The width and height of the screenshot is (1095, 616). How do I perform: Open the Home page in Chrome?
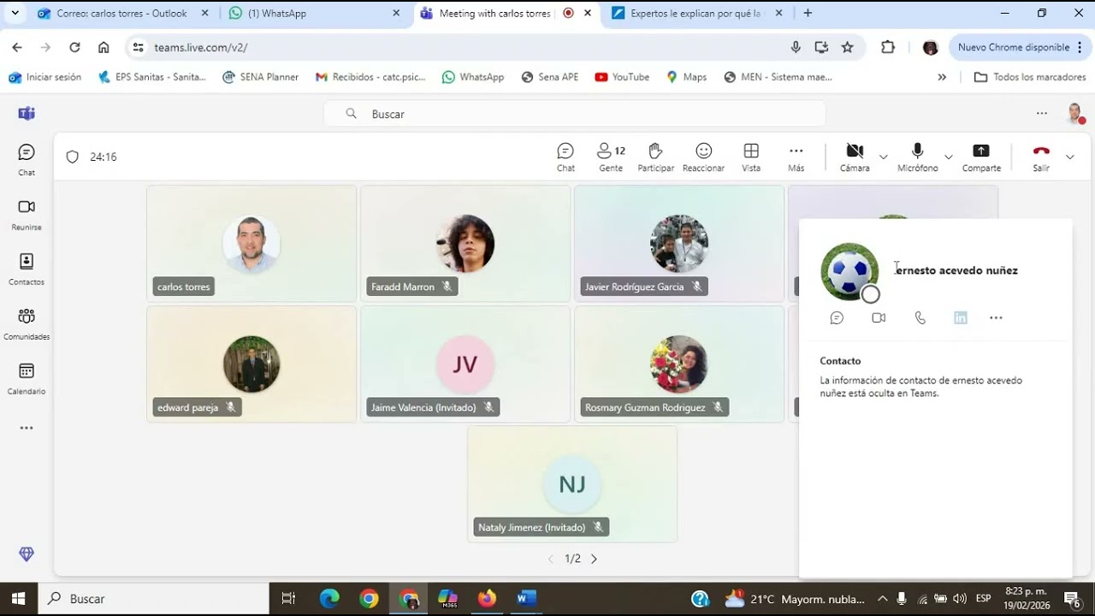(104, 48)
